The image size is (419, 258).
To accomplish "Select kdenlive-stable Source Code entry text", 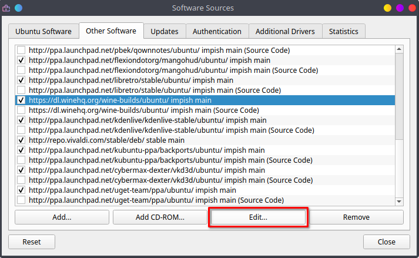I will (171, 130).
